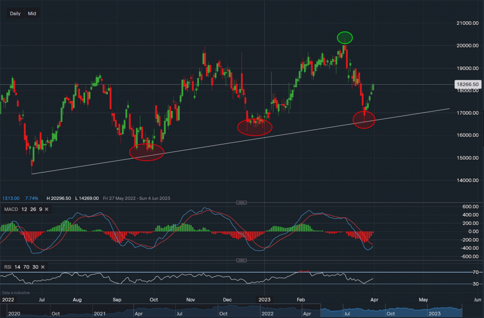Viewport: 484px width, 318px height.
Task: Open the Mid price type dropdown
Action: pyautogui.click(x=32, y=14)
